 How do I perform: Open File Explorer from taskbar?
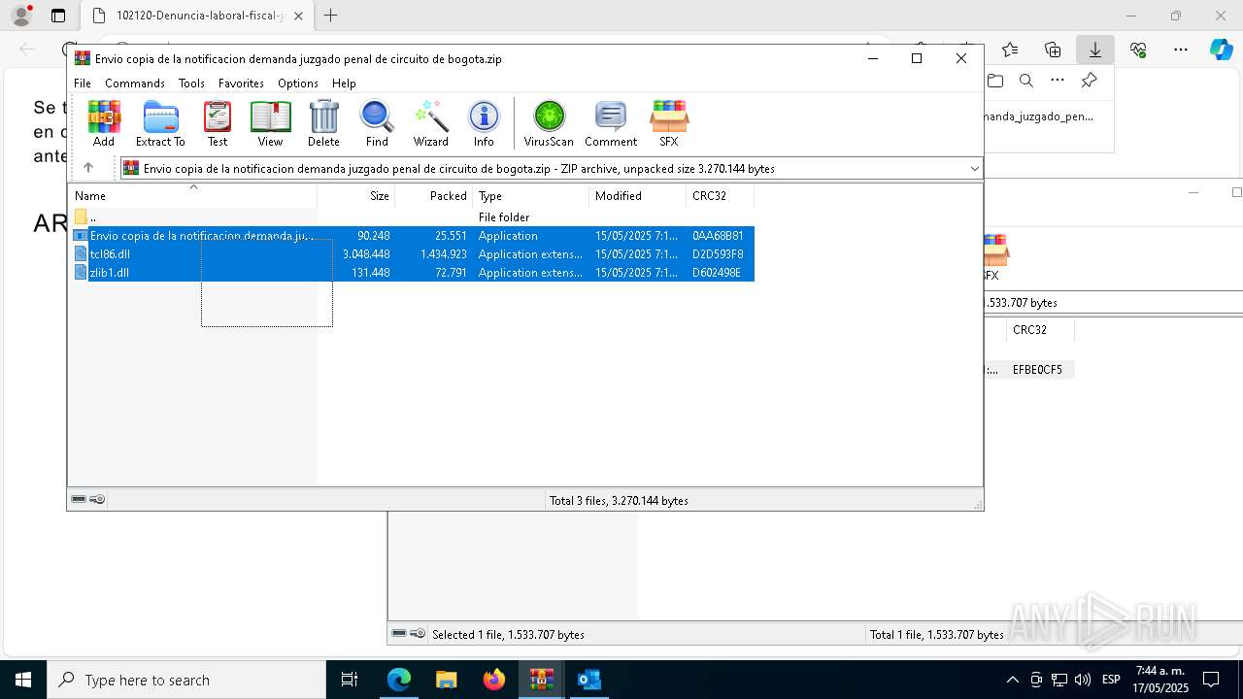(x=446, y=680)
